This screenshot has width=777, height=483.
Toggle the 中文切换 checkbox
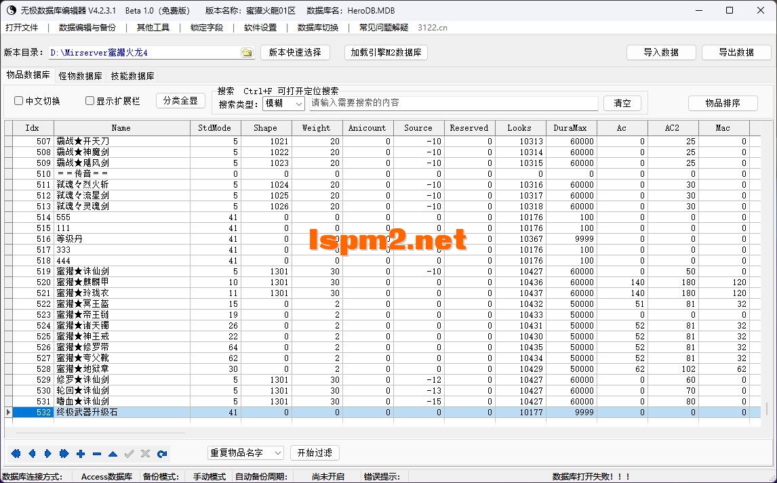coord(19,101)
